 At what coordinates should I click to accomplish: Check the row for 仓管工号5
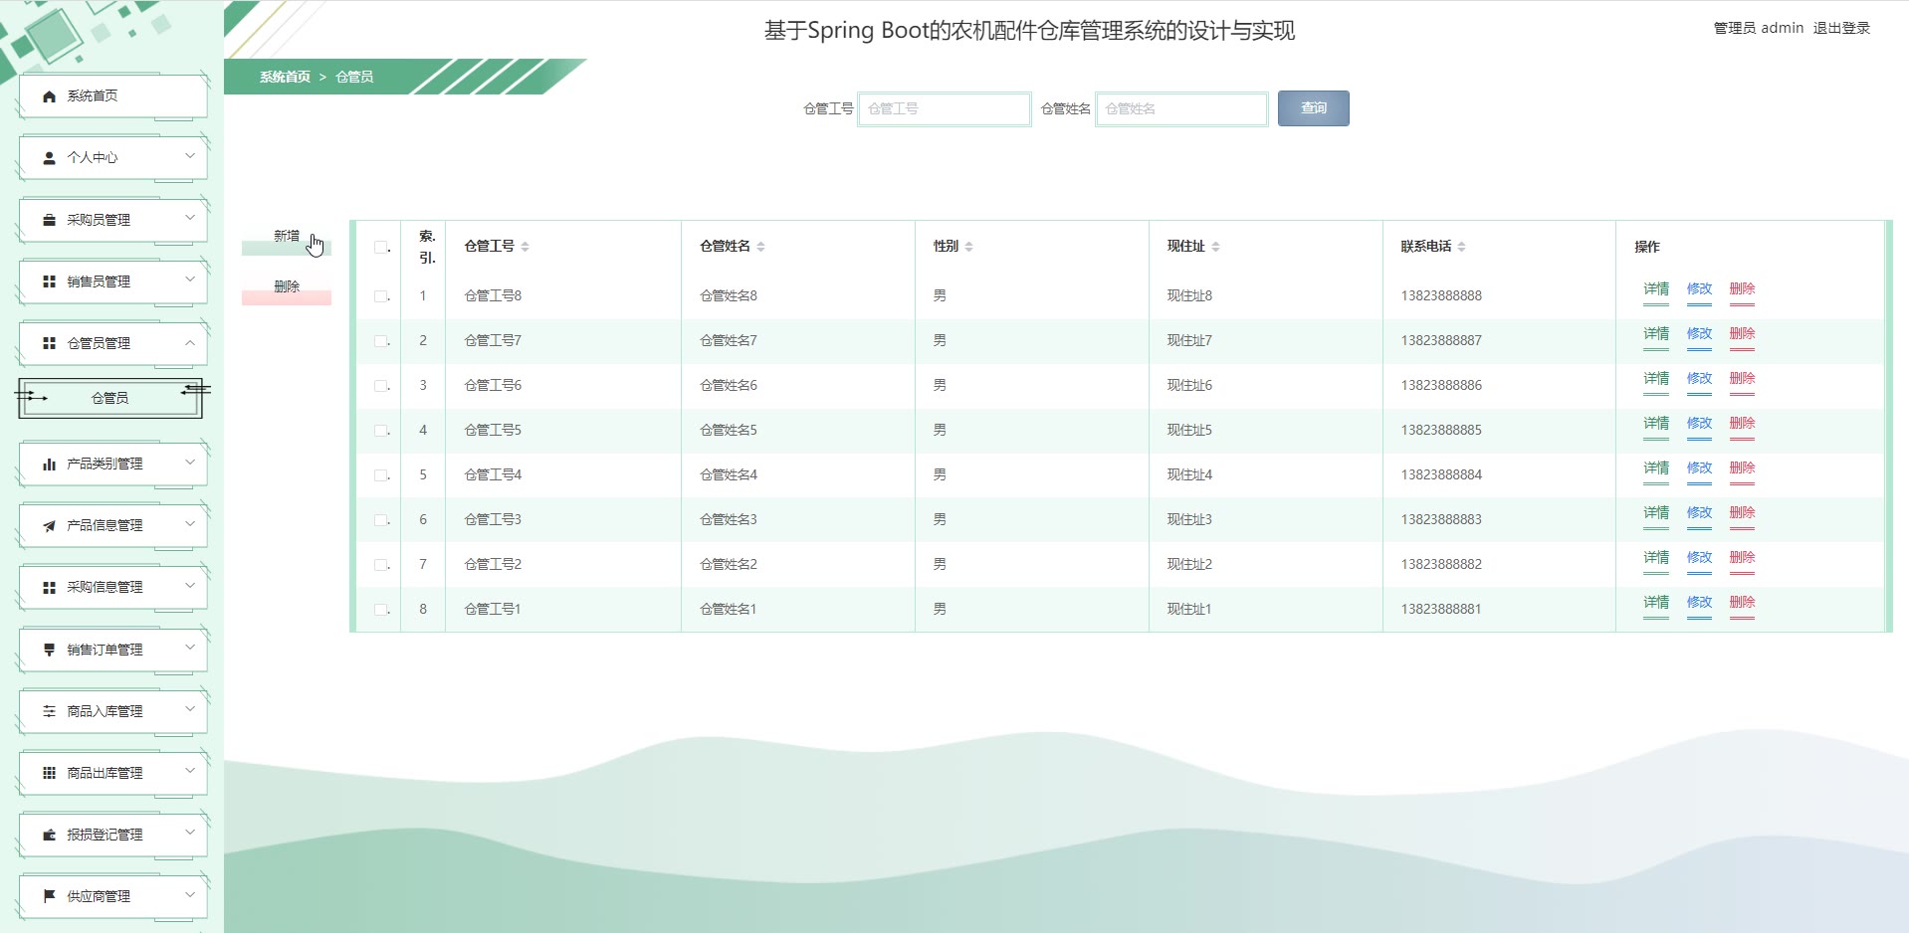coord(380,431)
